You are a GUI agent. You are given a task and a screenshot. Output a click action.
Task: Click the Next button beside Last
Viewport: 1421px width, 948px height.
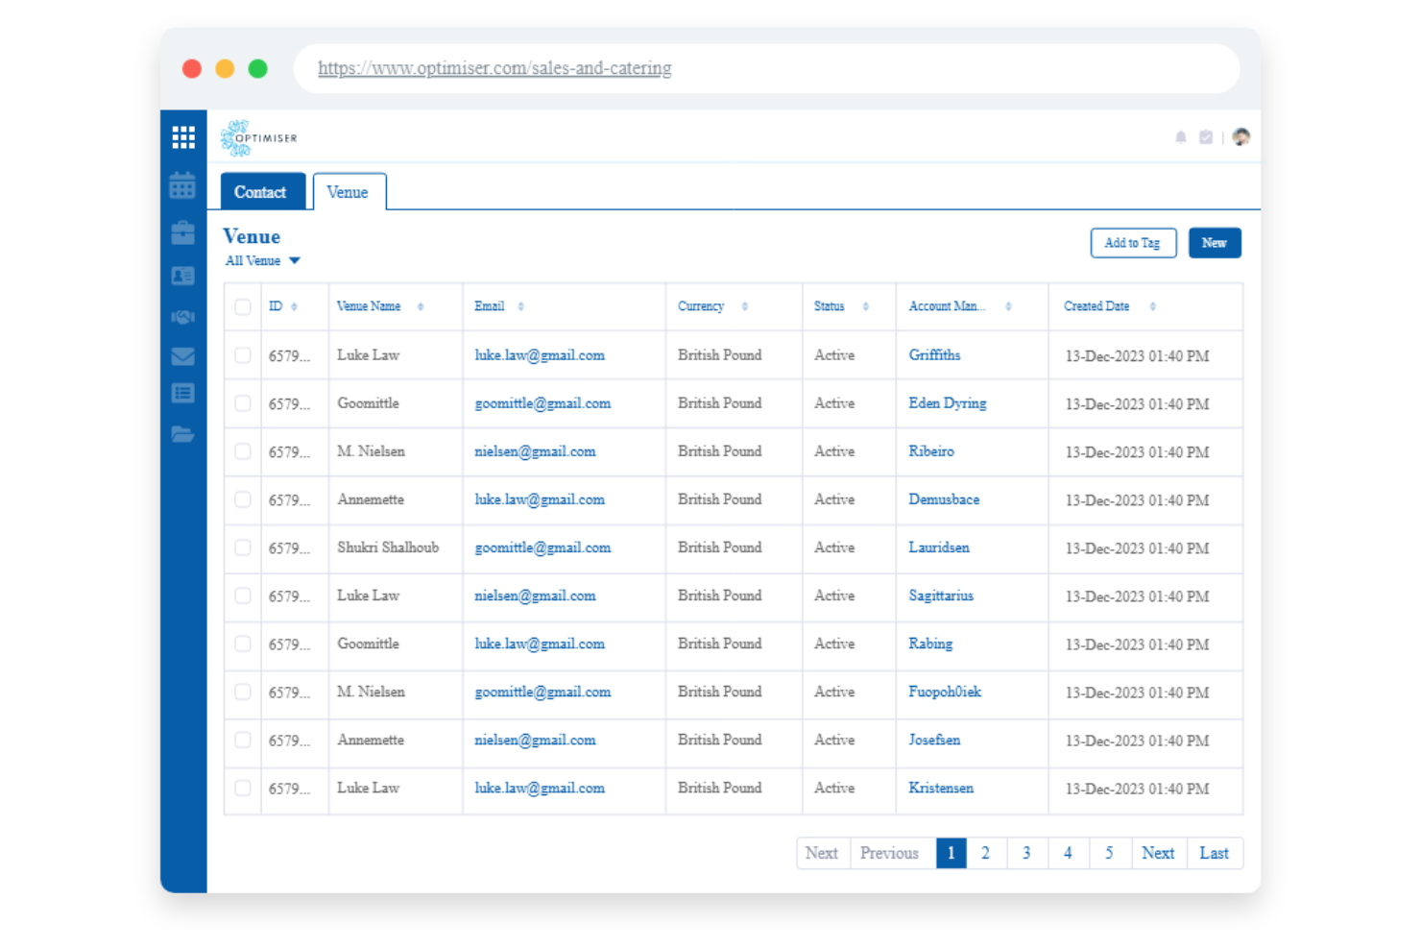tap(1158, 853)
